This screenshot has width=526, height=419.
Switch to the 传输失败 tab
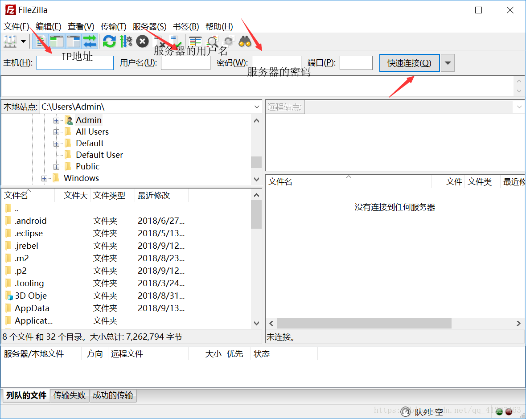click(70, 395)
